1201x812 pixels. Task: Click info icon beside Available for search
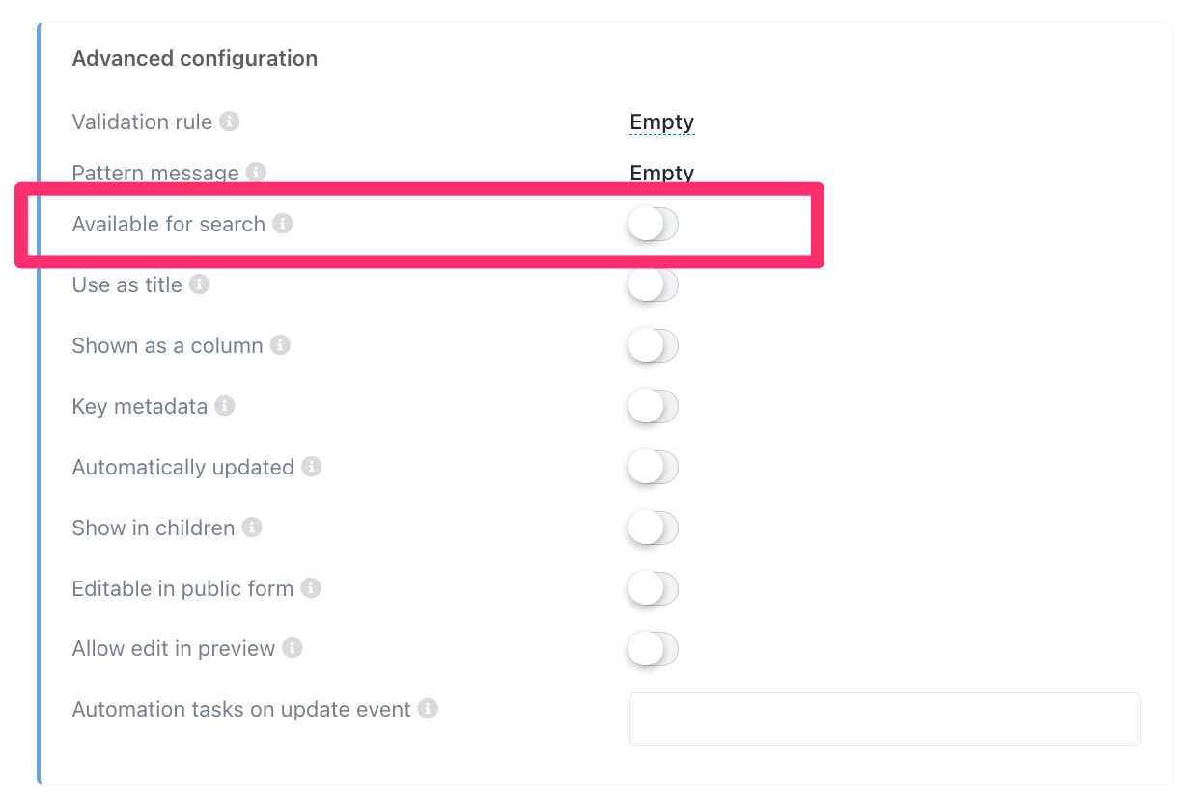pyautogui.click(x=282, y=224)
